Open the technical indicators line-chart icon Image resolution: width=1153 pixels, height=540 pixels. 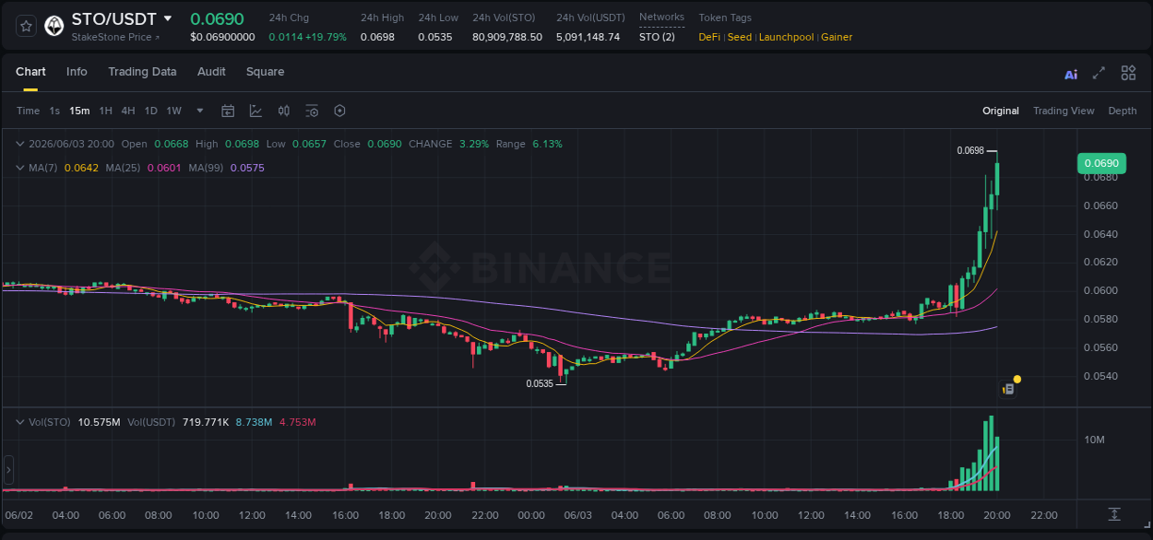(x=256, y=111)
